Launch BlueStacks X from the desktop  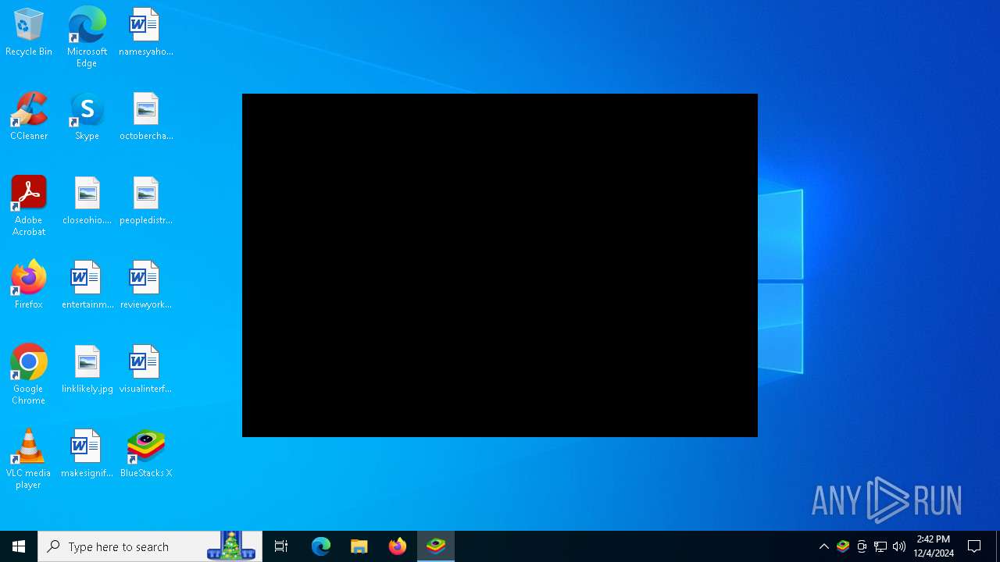coord(146,454)
